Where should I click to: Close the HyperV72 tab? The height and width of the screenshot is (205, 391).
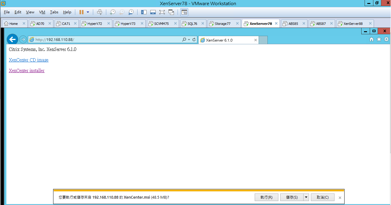[108, 24]
